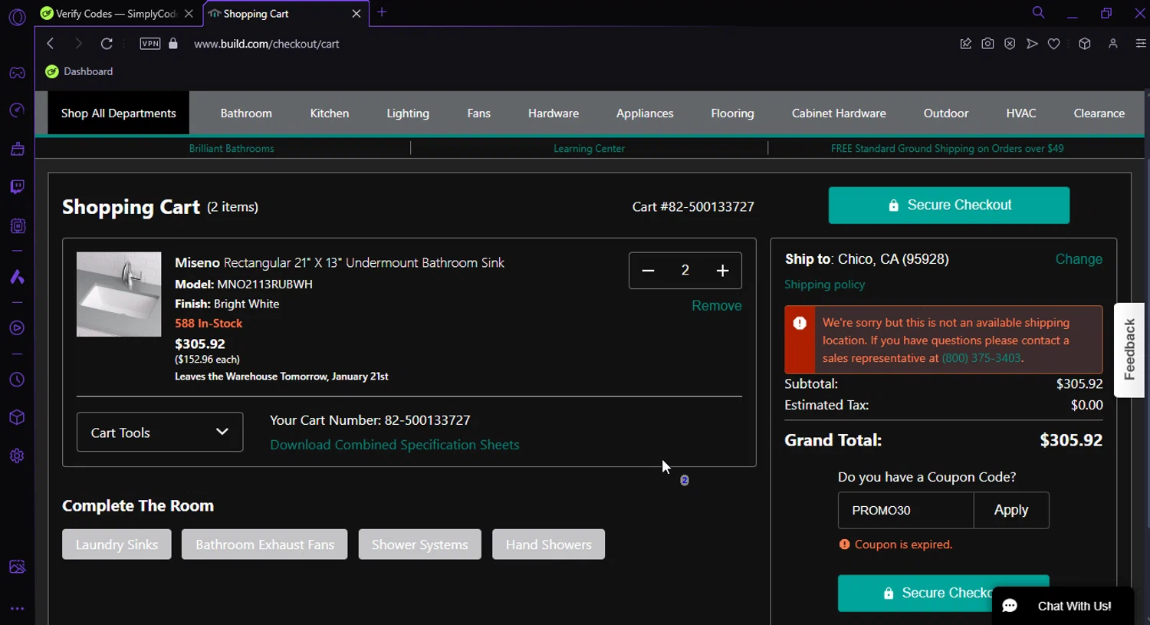Click the coupon code input field
Screen dimensions: 1150x625
(x=905, y=510)
